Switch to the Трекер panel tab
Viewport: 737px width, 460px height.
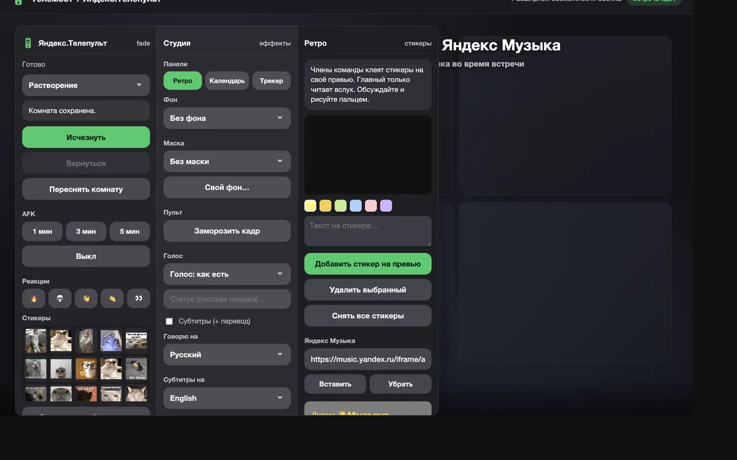point(271,80)
